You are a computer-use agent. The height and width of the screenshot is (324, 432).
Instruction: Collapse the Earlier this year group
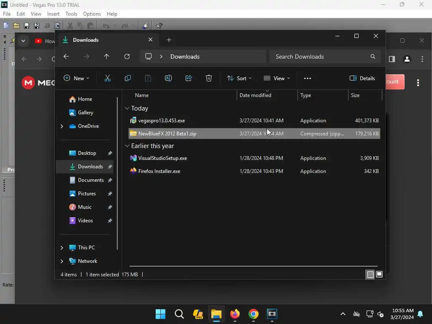click(x=127, y=146)
